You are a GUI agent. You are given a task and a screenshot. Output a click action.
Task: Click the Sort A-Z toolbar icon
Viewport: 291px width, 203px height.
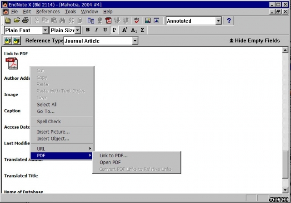coord(71,20)
